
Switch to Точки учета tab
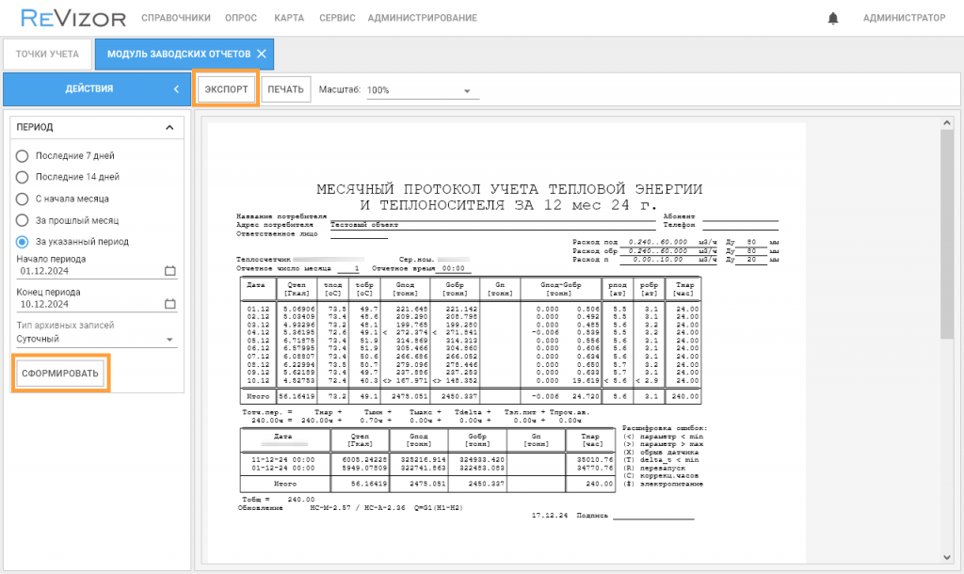[x=47, y=54]
